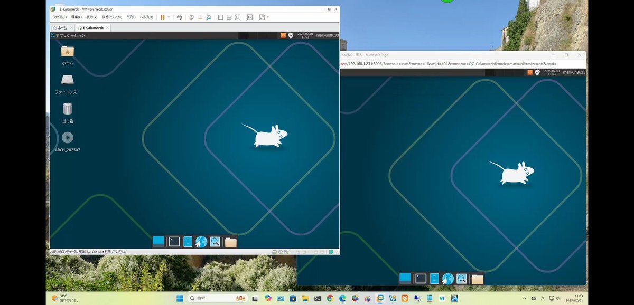The width and height of the screenshot is (634, 305).
Task: Launch terminal from VMware guest dock
Action: [x=174, y=242]
